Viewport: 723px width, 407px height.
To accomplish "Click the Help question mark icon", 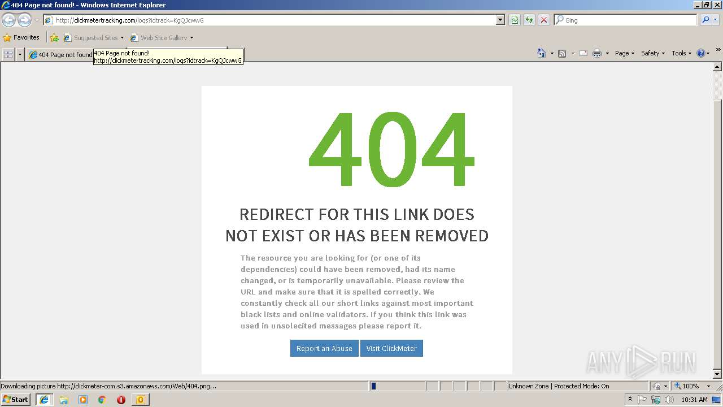I will (701, 53).
